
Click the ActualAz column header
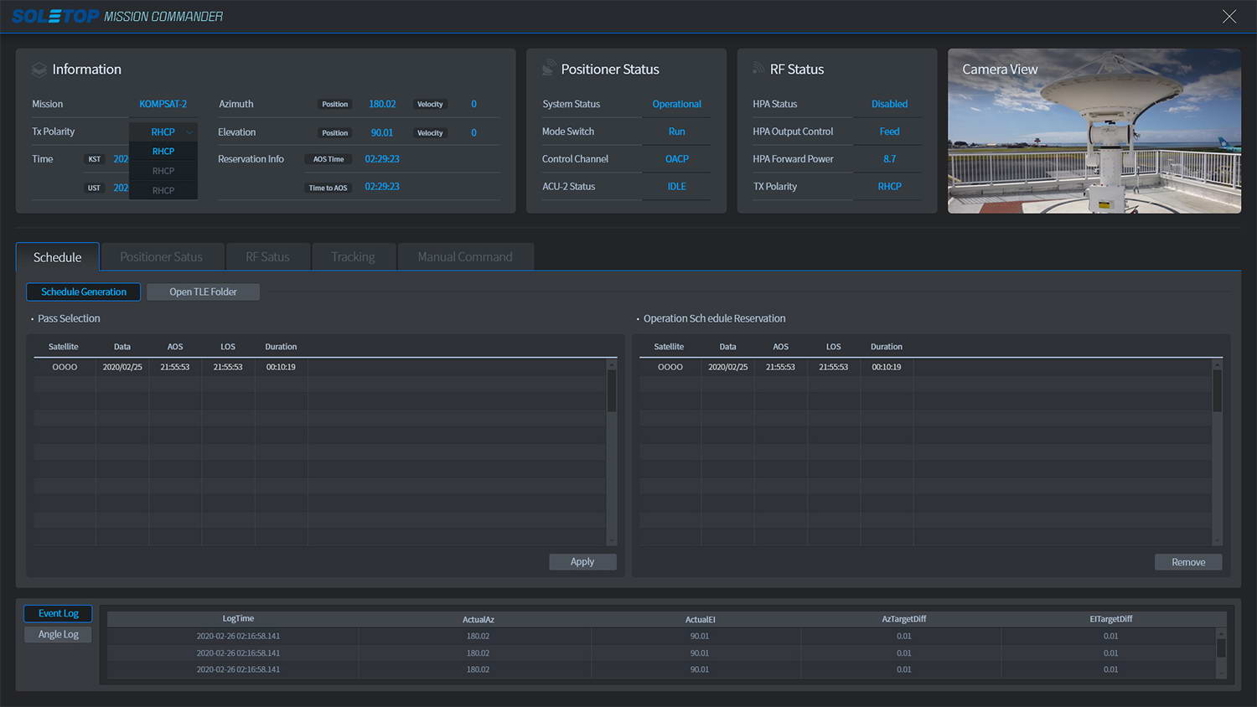pyautogui.click(x=478, y=620)
